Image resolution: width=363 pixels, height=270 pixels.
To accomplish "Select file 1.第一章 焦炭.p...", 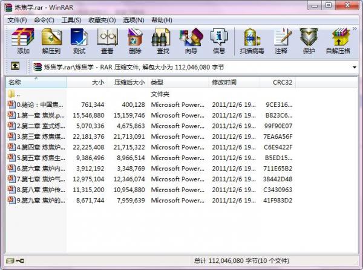I will 151,115.
